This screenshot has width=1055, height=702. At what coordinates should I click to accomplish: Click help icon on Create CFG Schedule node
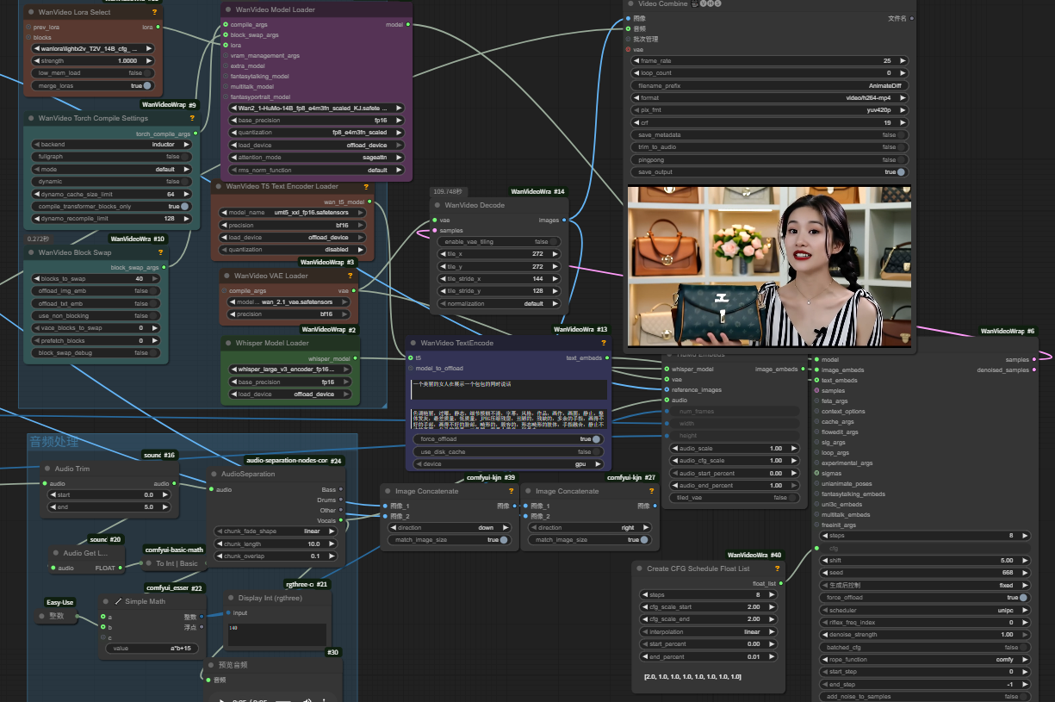[x=778, y=568]
